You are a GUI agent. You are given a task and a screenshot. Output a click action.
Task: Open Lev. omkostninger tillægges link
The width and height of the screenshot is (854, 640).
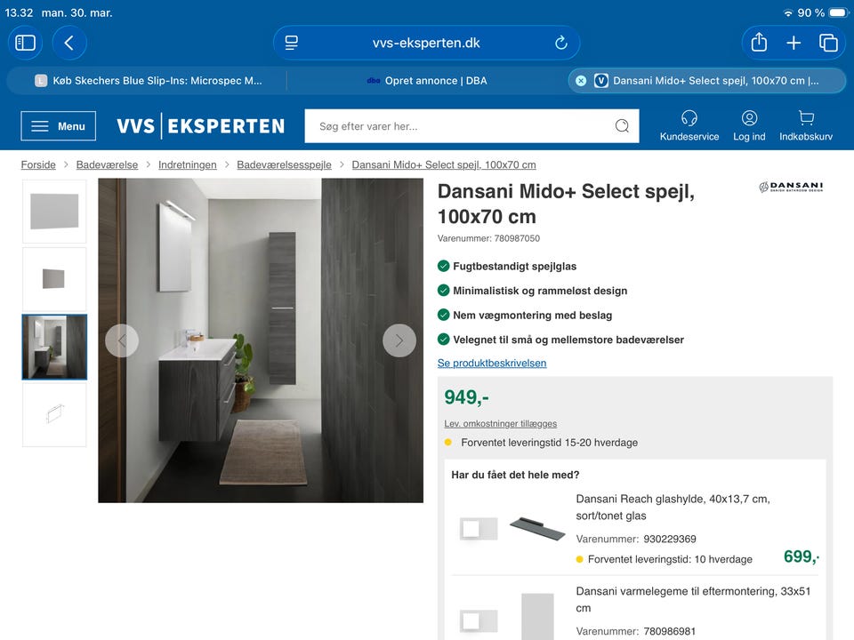(x=501, y=423)
